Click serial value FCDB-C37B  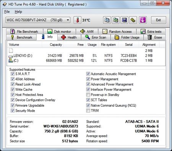pyautogui.click(x=129, y=60)
